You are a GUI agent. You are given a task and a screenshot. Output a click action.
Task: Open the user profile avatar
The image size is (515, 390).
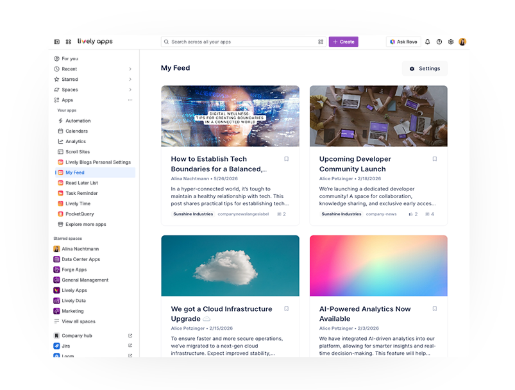462,42
